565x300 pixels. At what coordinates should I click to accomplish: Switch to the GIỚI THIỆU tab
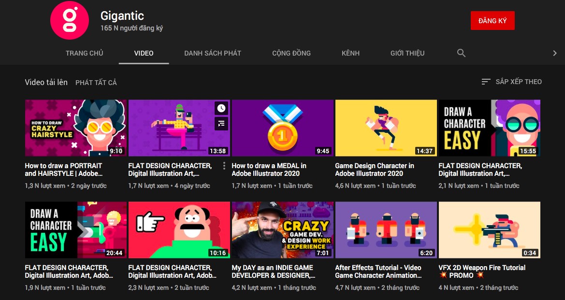click(407, 53)
